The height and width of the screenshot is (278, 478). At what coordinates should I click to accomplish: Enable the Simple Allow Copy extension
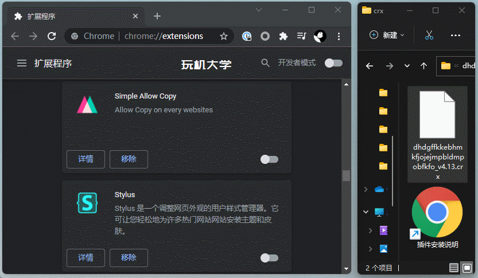click(269, 159)
